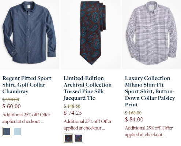Open Luxury Collection Milano Slim-Fit shirt title
This screenshot has height=146, width=181.
click(150, 91)
